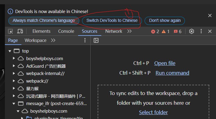The image size is (216, 119).
Task: Select the 'top' tree label
Action: click(x=26, y=51)
